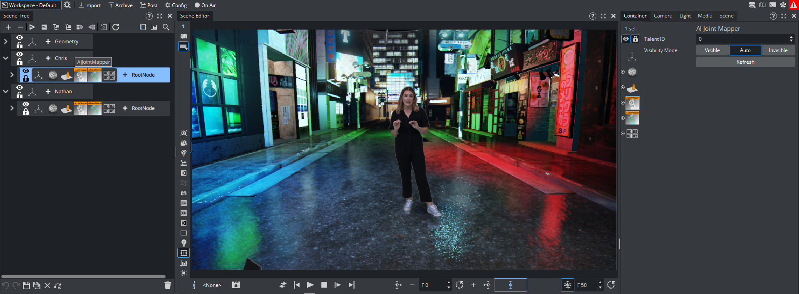Toggle visibility eye of the Geometry container
The width and height of the screenshot is (799, 294).
[x=20, y=38]
